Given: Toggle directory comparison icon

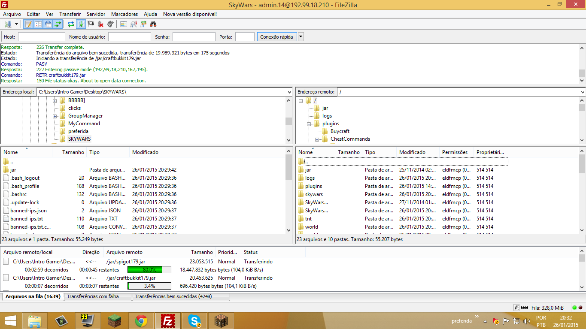Looking at the screenshot, I should click(134, 24).
